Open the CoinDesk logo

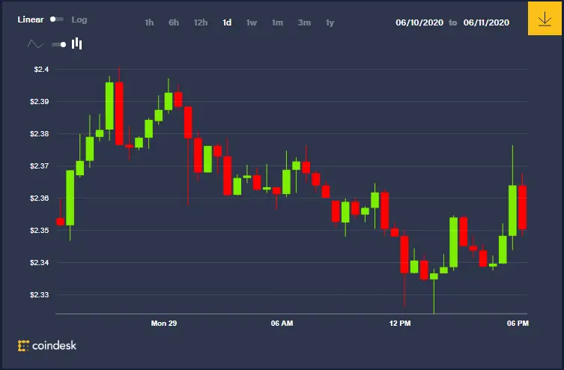tap(47, 345)
